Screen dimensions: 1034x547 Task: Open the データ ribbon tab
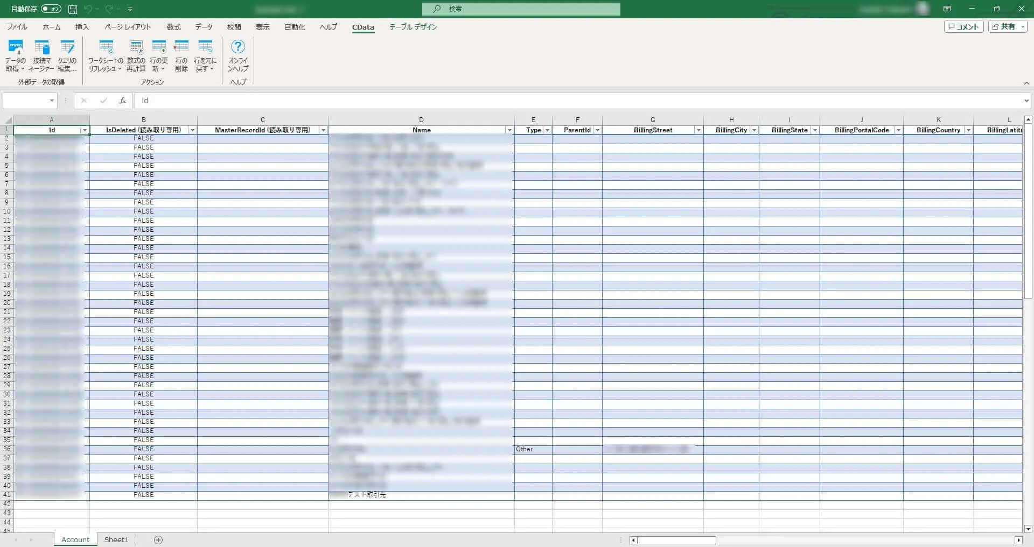(x=204, y=27)
